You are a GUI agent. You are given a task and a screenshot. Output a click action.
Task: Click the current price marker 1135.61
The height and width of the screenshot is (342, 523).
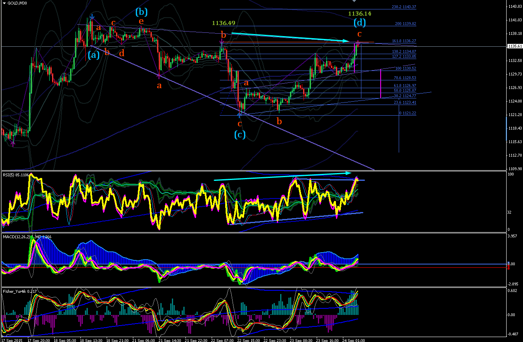point(514,46)
